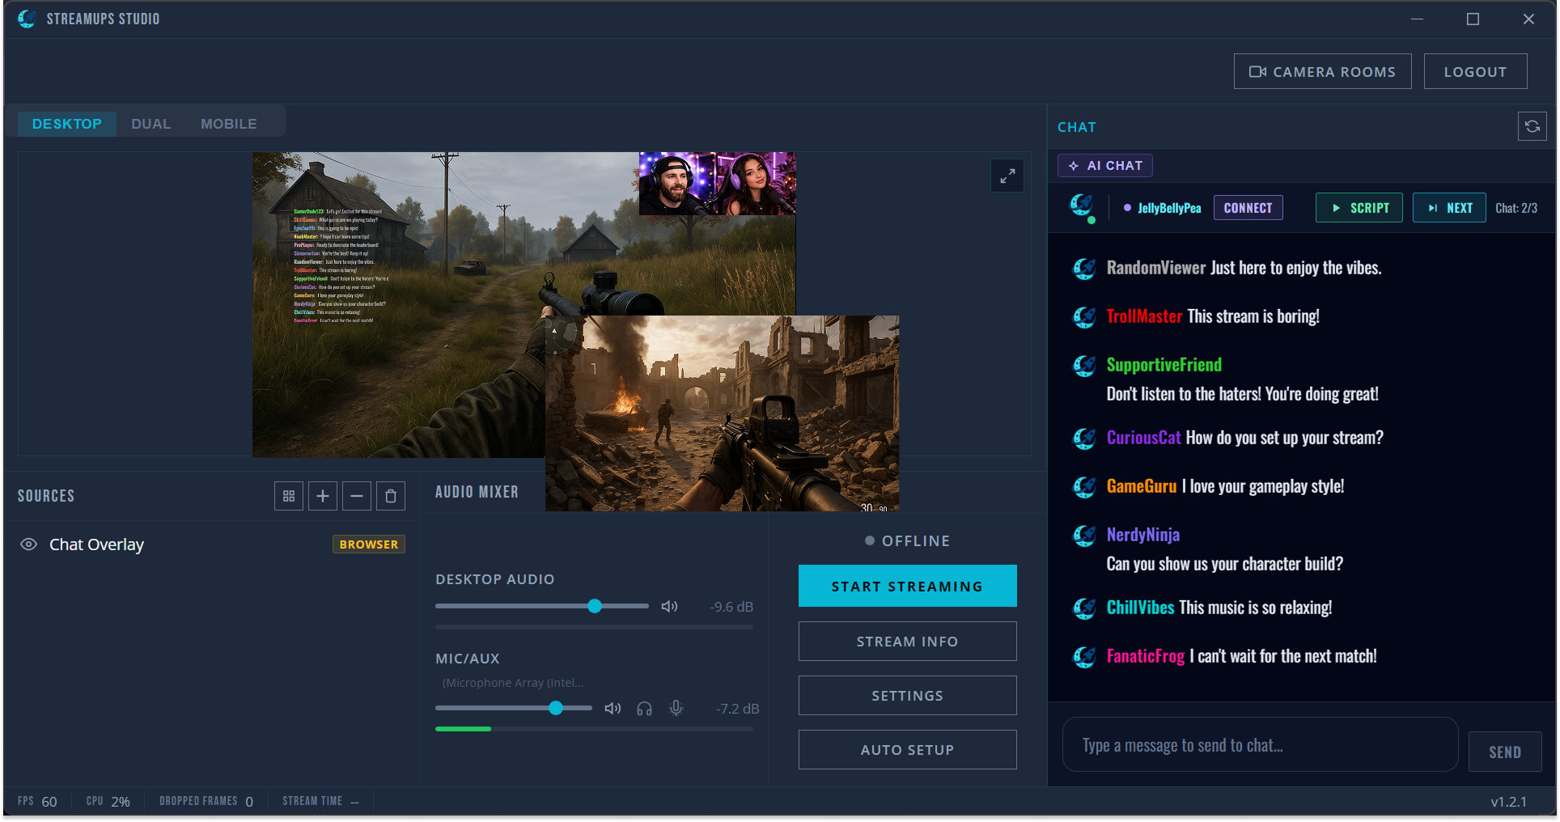Click the bot avatar next to JellyBellyPea

(x=1083, y=206)
